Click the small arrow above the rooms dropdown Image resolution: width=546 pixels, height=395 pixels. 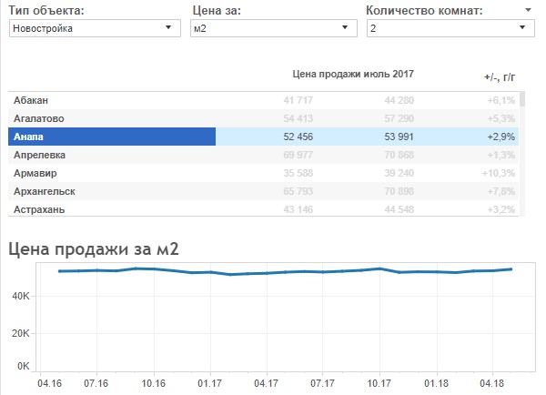pyautogui.click(x=528, y=11)
